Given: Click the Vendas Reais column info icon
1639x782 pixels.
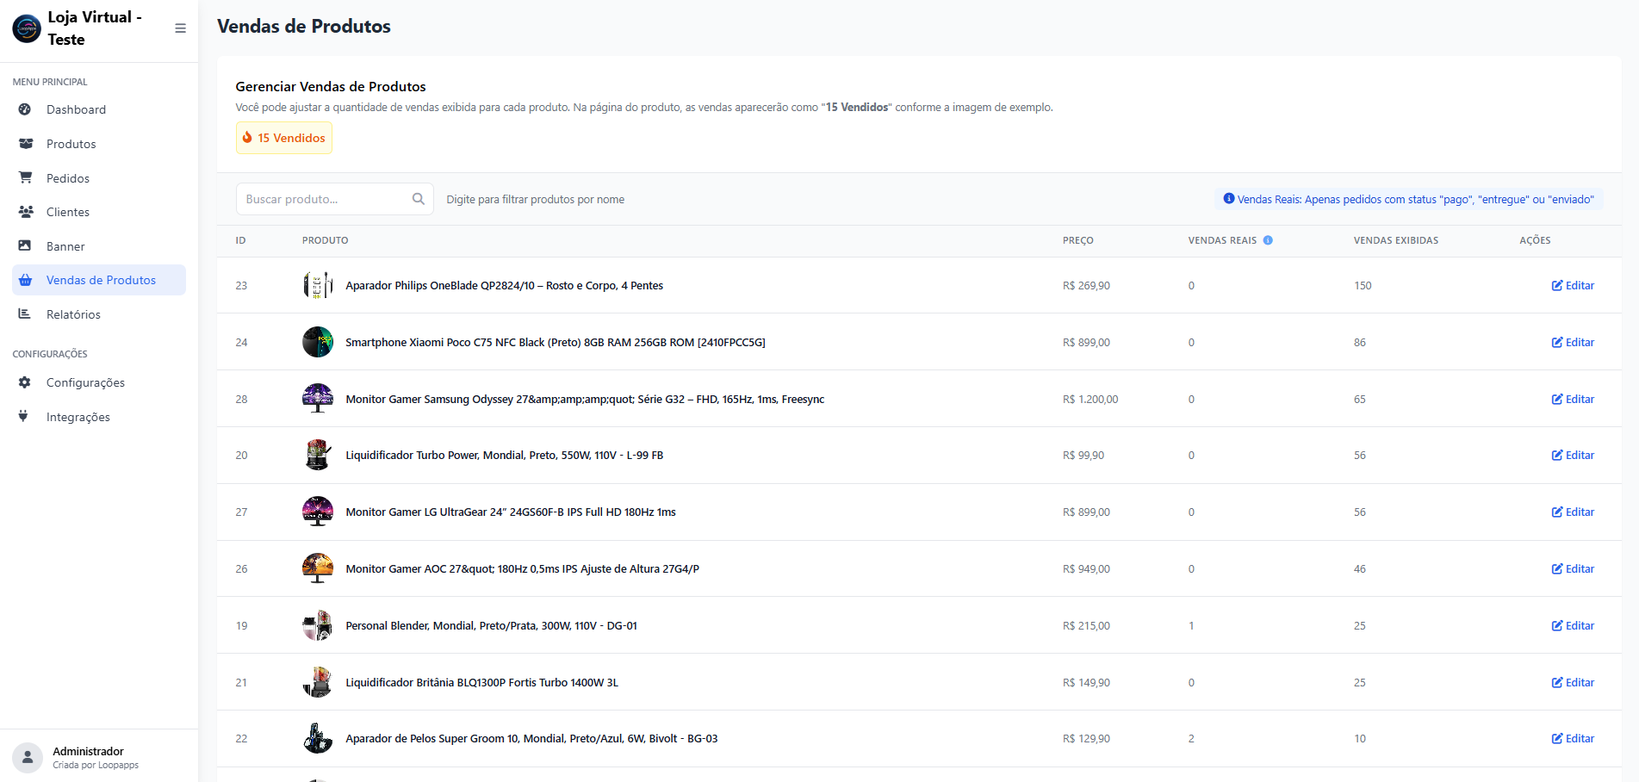Looking at the screenshot, I should pos(1268,240).
